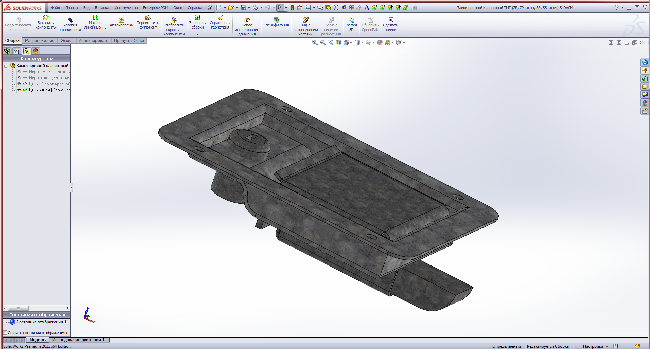
Task: Open the DisplayManager color ball tab
Action: 36,51
